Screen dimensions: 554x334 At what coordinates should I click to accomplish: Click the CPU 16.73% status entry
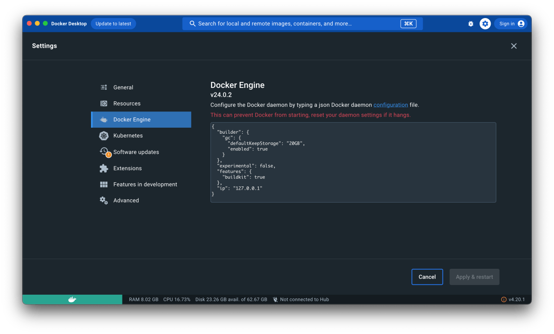click(177, 299)
